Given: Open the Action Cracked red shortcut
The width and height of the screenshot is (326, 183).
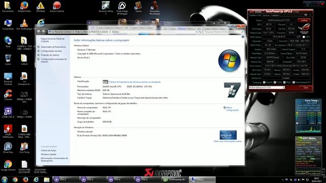Looking at the screenshot, I should pyautogui.click(x=57, y=7).
